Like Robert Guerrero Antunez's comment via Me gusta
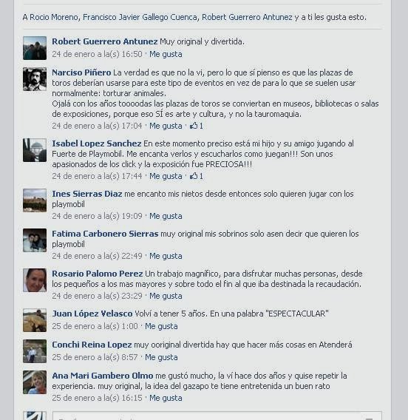408x420 pixels. coord(166,54)
